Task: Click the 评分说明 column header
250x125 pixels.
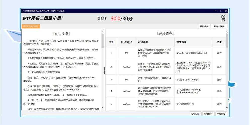Action: click(x=155, y=42)
